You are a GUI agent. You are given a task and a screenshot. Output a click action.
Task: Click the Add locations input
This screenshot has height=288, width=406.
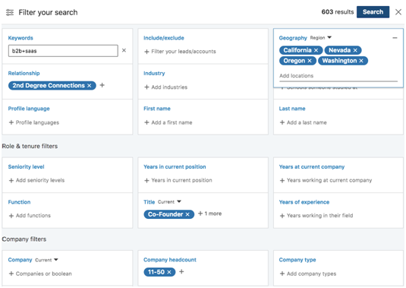coord(338,76)
